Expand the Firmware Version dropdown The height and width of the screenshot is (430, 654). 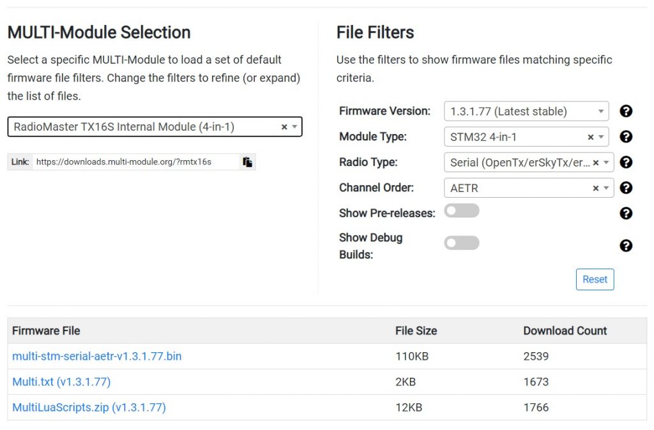click(526, 111)
